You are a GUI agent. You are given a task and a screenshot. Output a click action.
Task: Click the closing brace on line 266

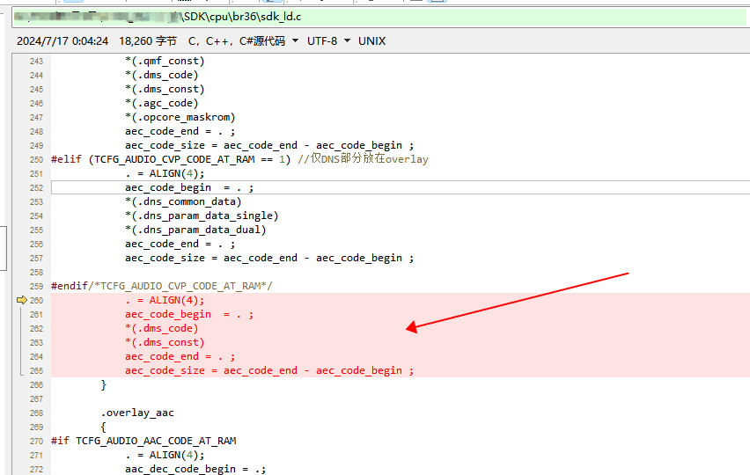pos(103,384)
